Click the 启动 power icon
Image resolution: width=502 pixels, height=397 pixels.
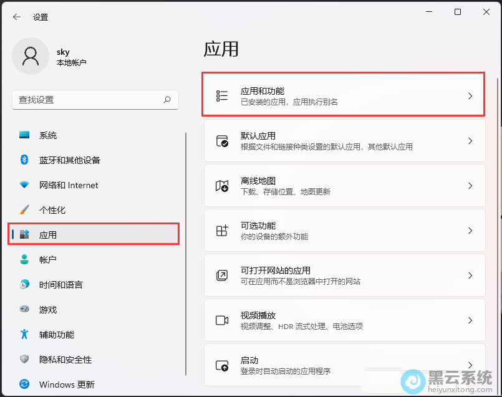coord(222,365)
